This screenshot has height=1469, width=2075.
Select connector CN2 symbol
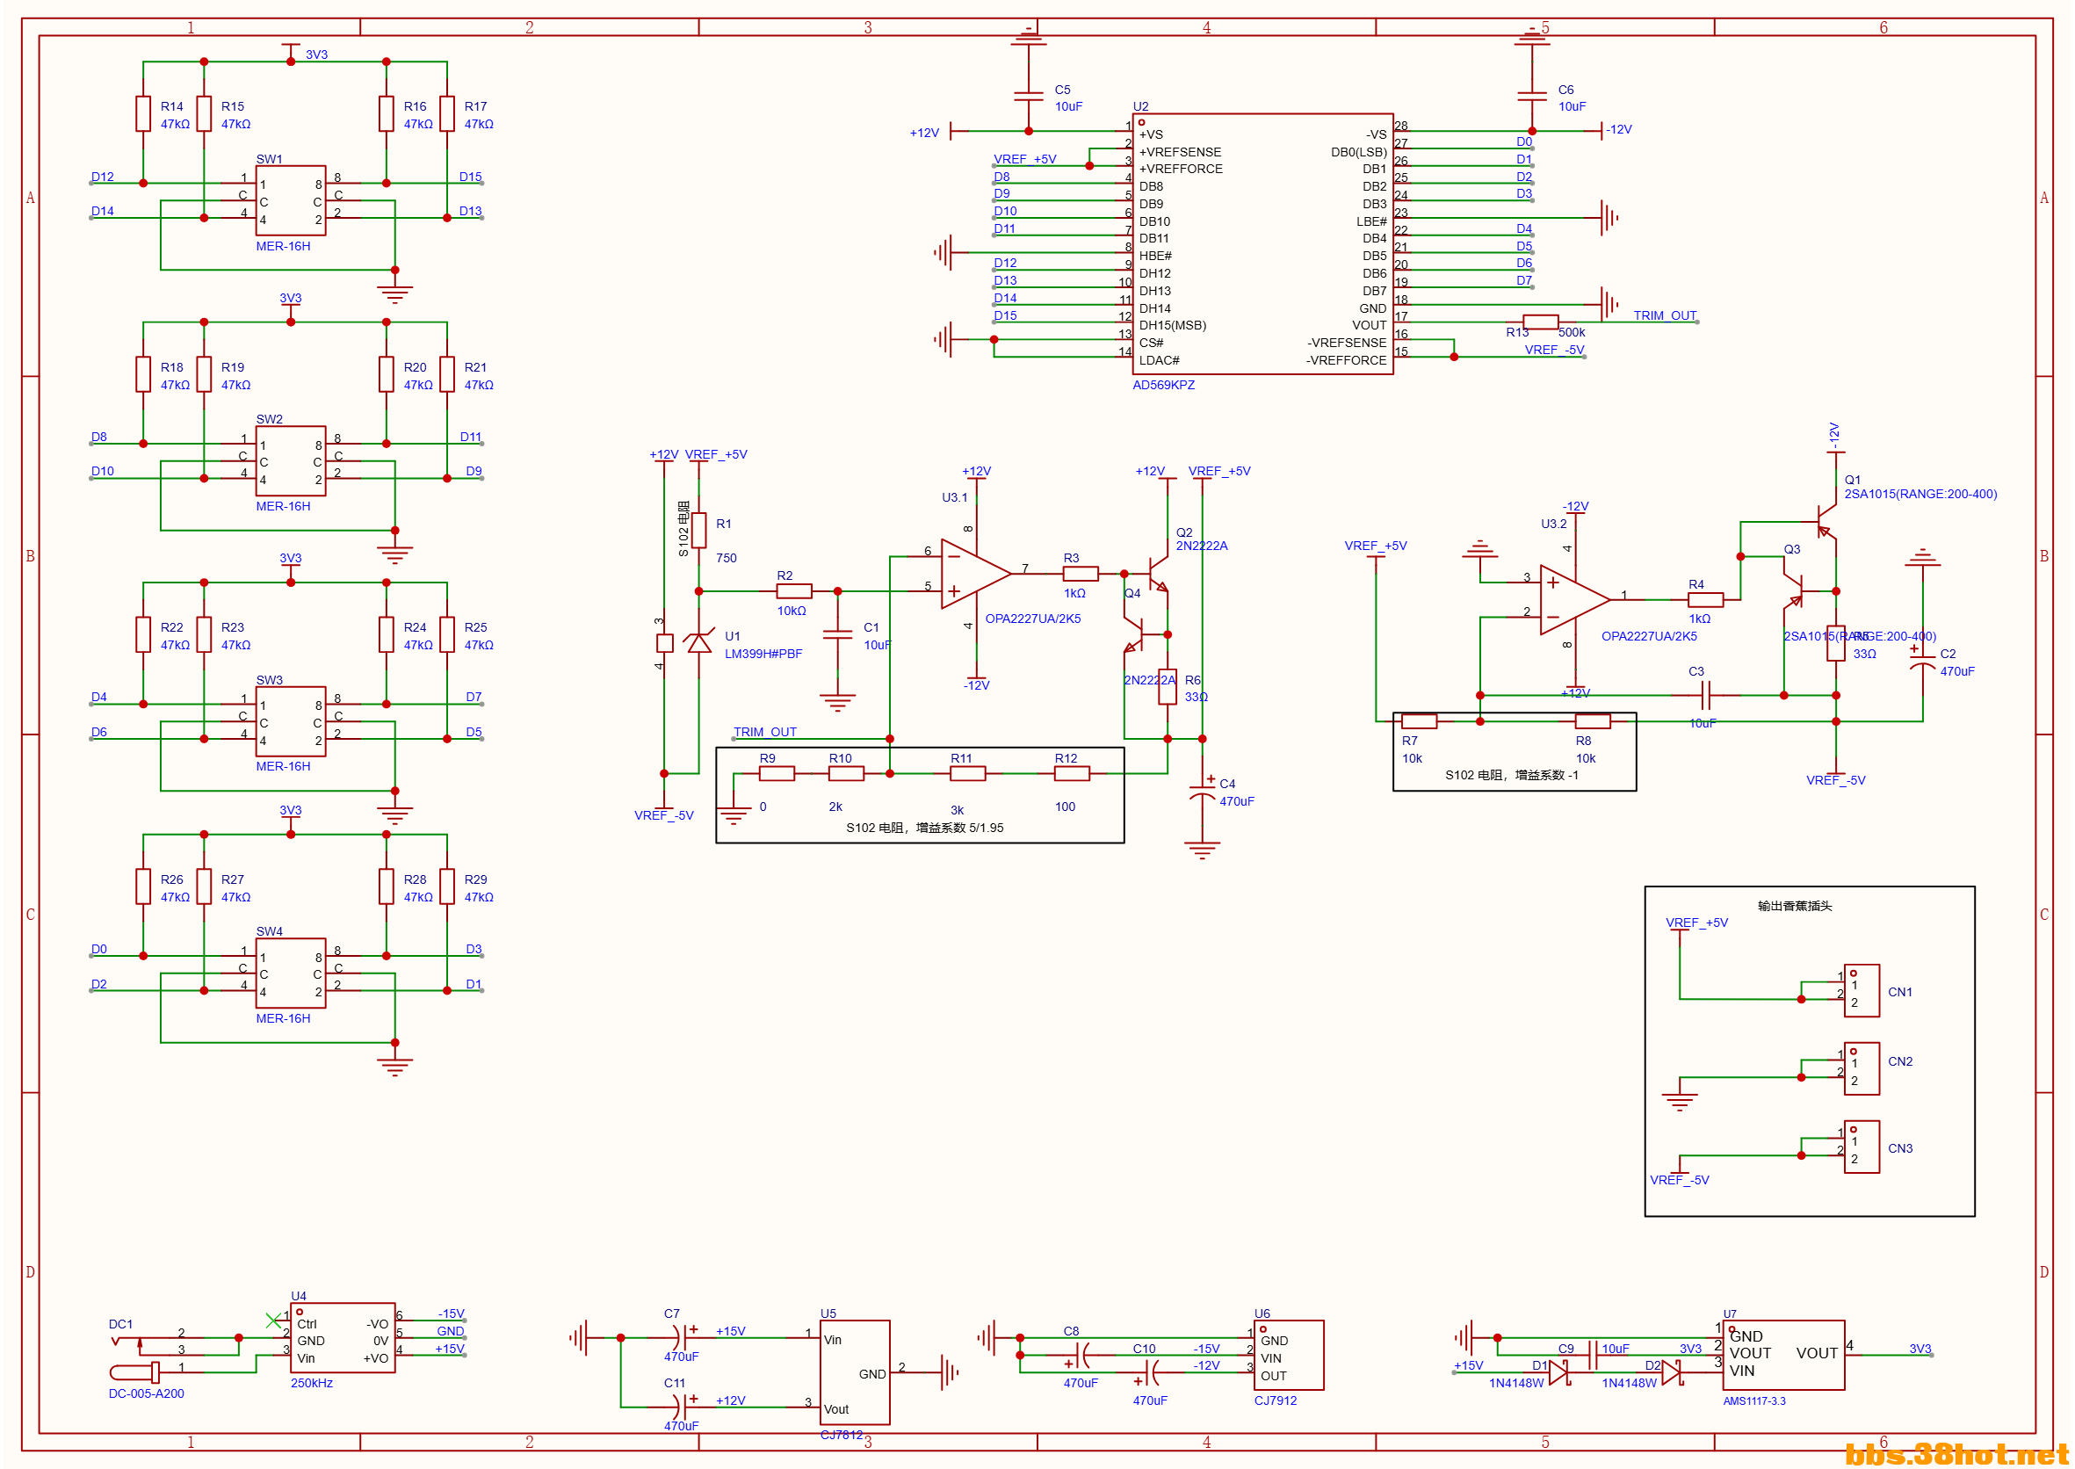(x=1862, y=1068)
